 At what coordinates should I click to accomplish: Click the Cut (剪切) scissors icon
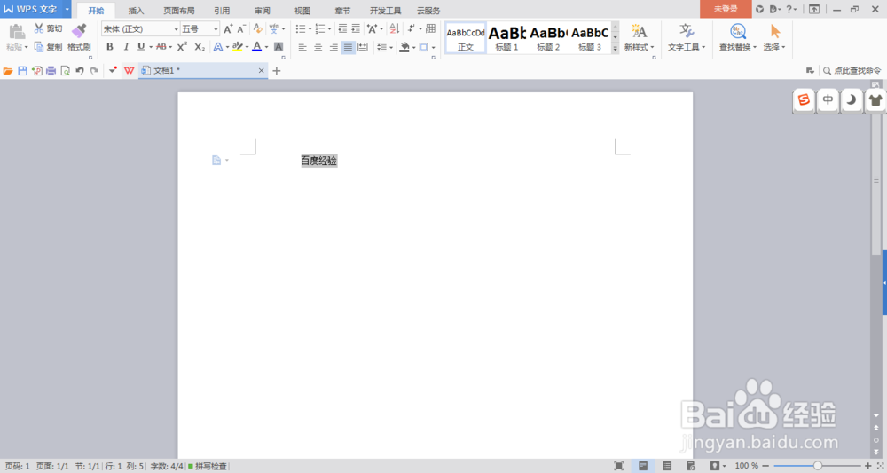(x=39, y=28)
